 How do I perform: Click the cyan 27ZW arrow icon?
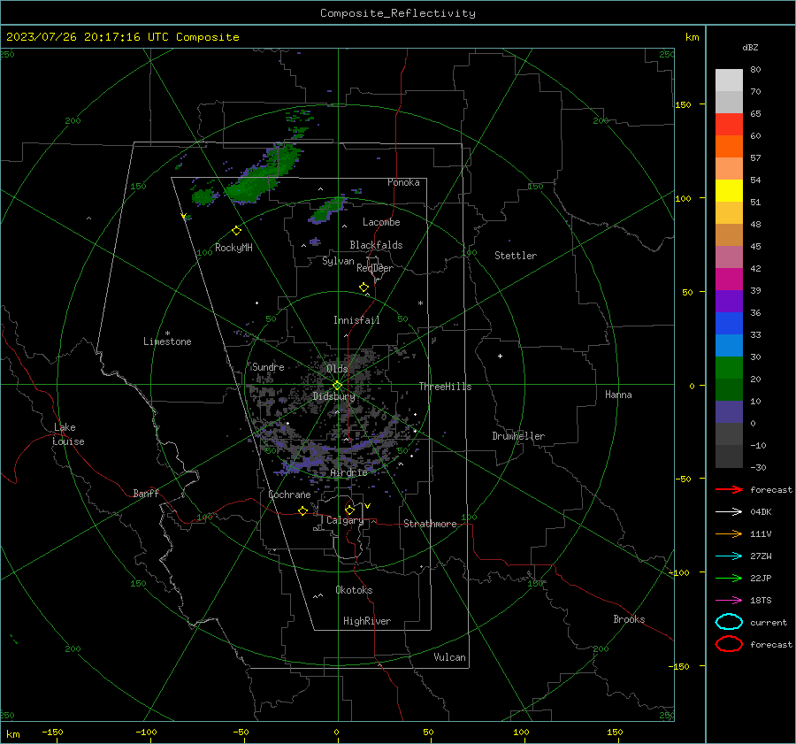pos(729,556)
